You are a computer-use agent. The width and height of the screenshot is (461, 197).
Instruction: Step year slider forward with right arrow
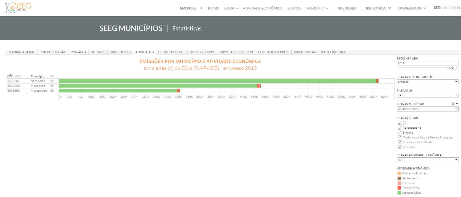456,68
